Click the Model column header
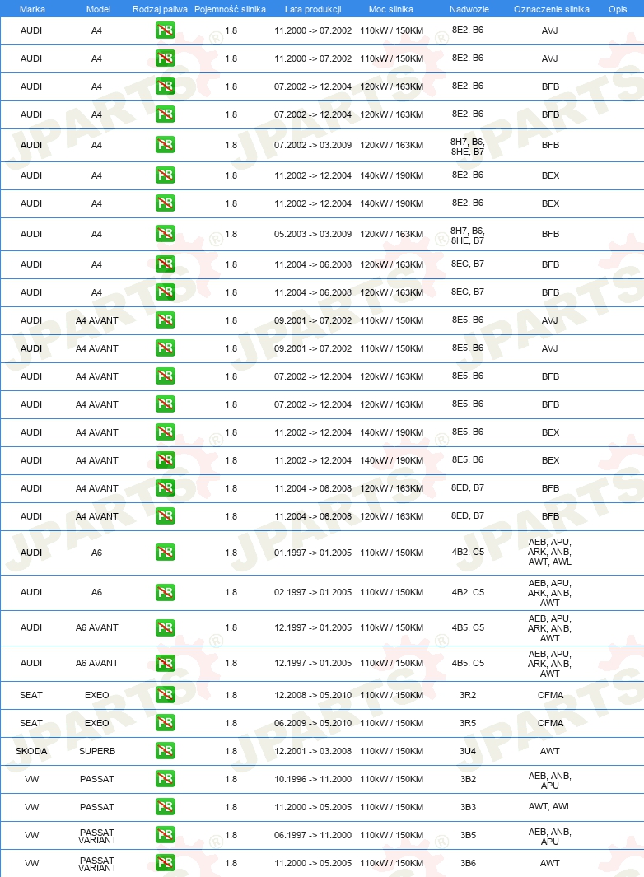This screenshot has height=877, width=644. pyautogui.click(x=99, y=9)
